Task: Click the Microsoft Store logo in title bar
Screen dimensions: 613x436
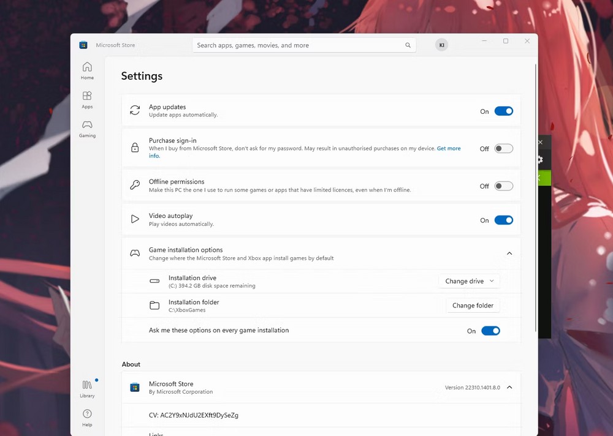Action: pyautogui.click(x=83, y=45)
